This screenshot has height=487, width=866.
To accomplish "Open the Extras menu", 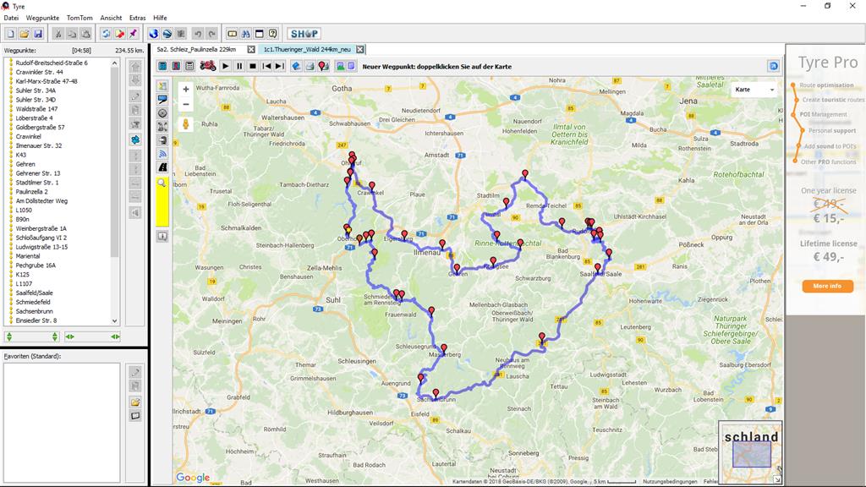I will pyautogui.click(x=138, y=18).
